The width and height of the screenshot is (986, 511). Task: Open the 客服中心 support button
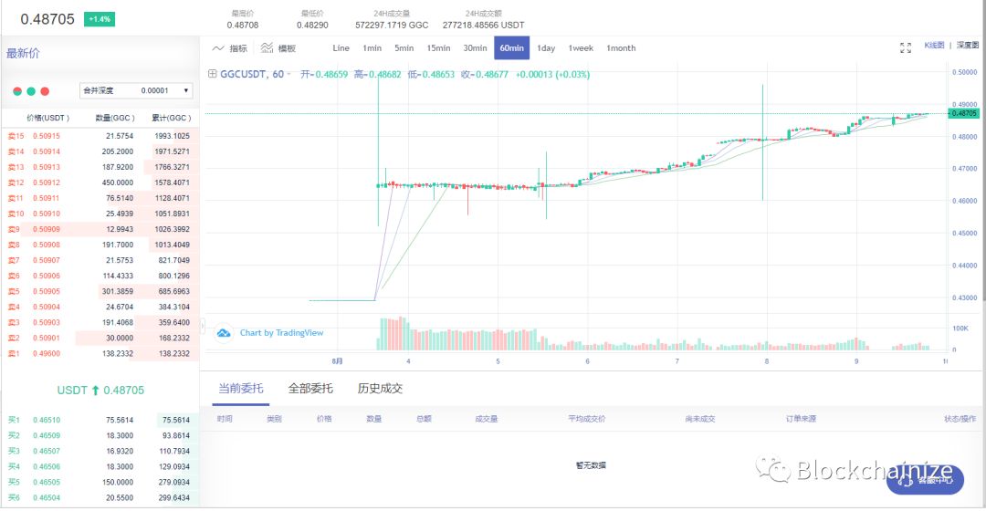(924, 481)
